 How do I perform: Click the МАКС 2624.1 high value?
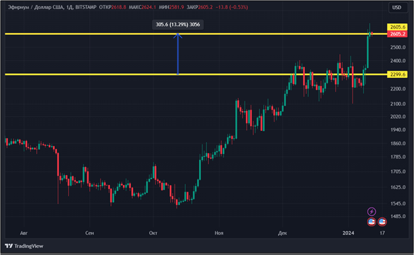click(142, 7)
